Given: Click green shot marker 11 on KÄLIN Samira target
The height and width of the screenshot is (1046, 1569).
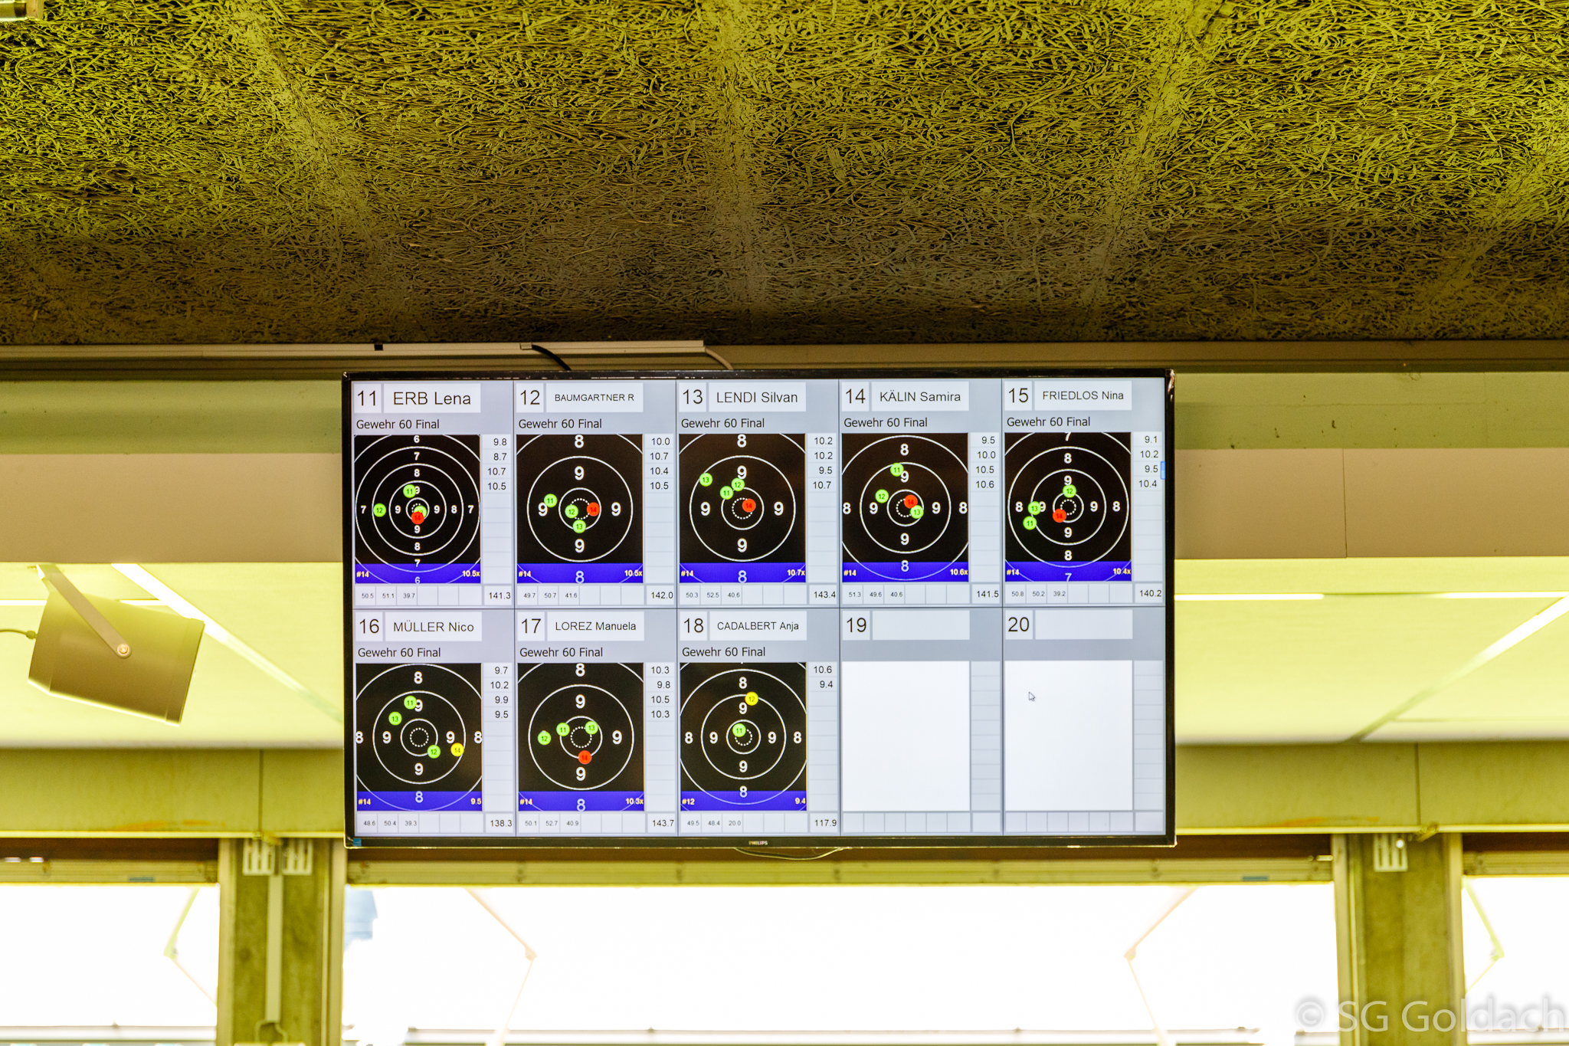Looking at the screenshot, I should 896,470.
